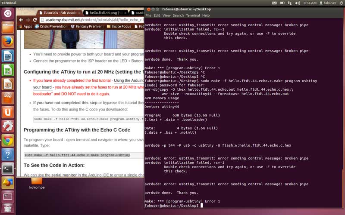Open the kokompe folder on the desktop
345x215 pixels.
pos(37,184)
